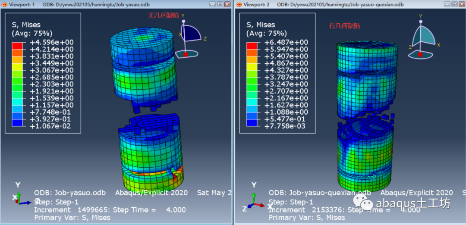Click the legend value +1.088e+00
Image resolution: width=466 pixels, height=225 pixels.
click(286, 112)
